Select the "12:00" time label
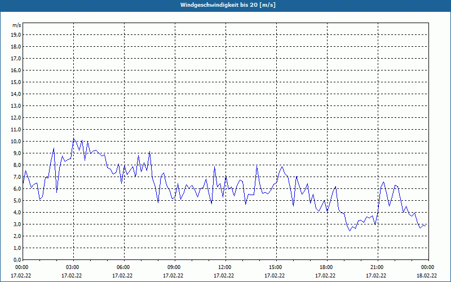 coord(225,267)
